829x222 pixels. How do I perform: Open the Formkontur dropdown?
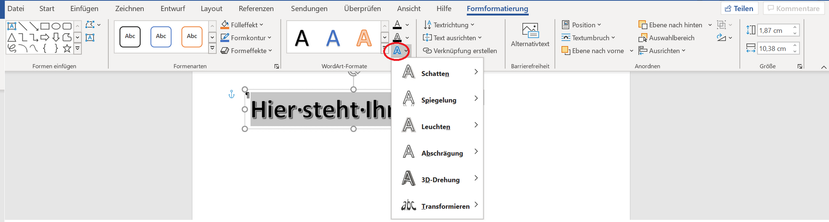point(246,38)
